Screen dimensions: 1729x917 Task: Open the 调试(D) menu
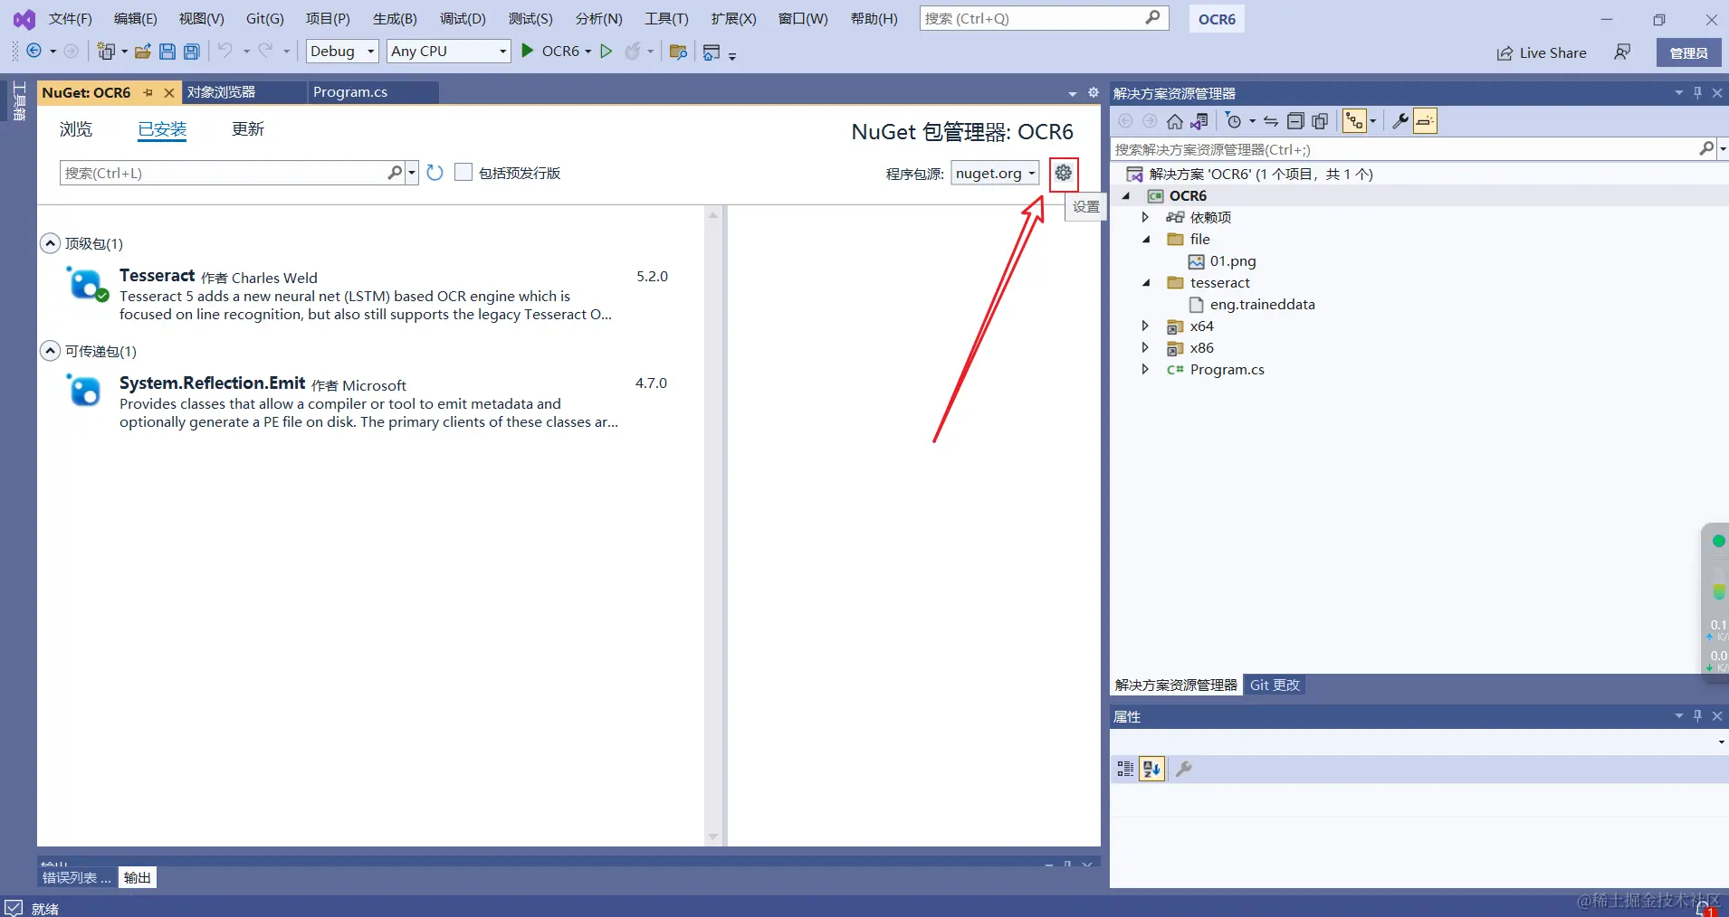(x=463, y=19)
